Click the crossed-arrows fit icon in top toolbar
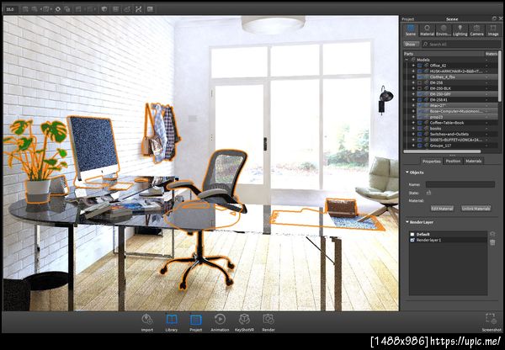Image resolution: width=505 pixels, height=350 pixels. (139, 9)
